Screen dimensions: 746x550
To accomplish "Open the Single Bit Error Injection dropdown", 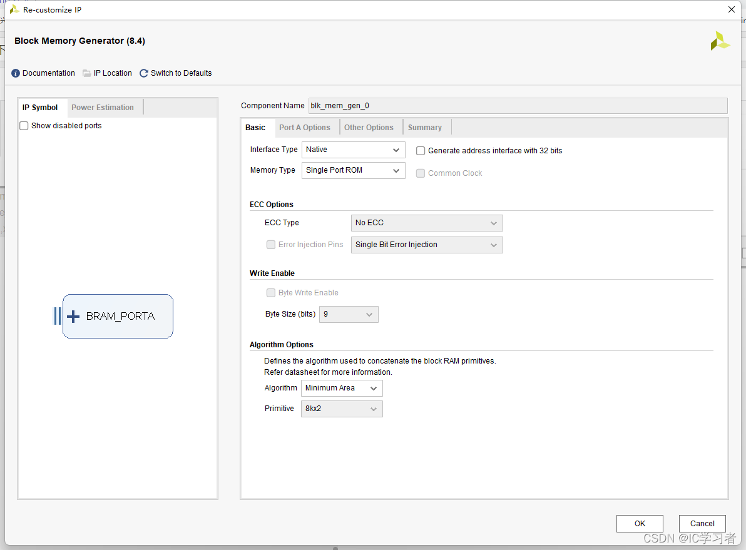I will (x=427, y=245).
